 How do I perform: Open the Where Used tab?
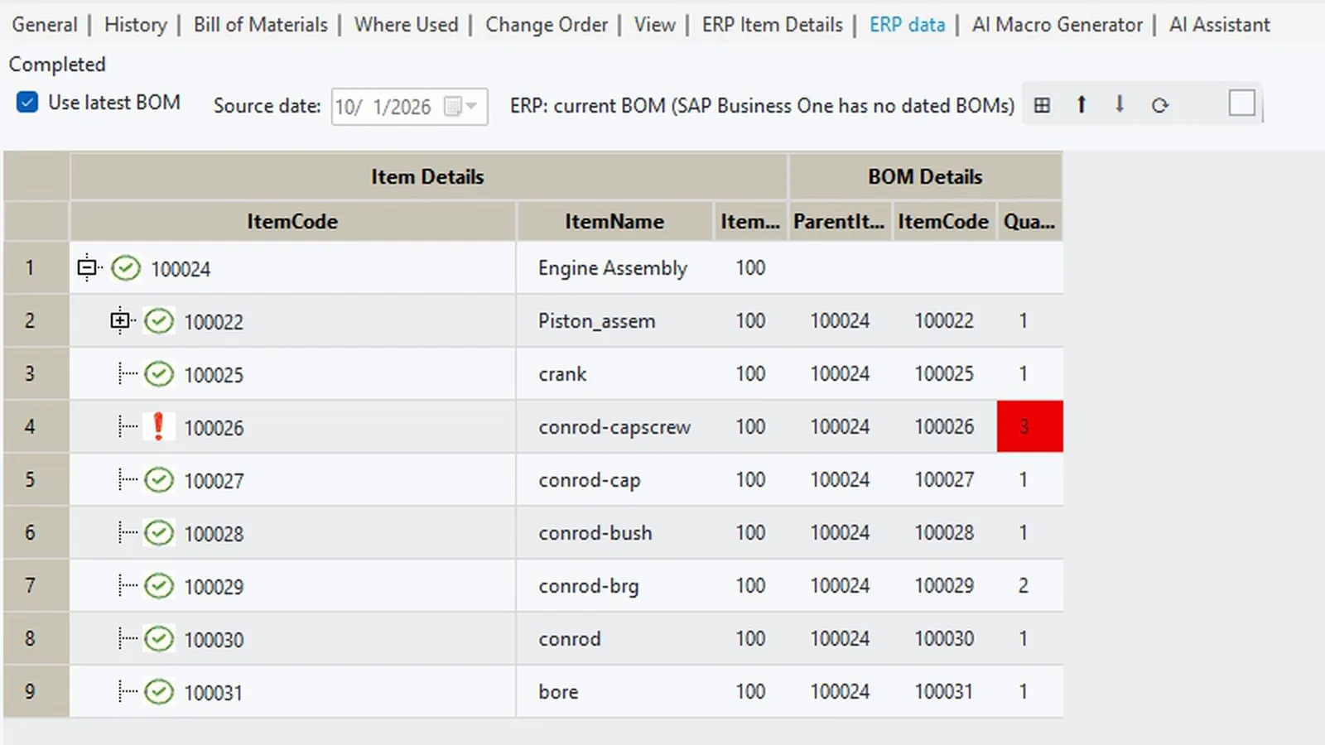pyautogui.click(x=407, y=25)
